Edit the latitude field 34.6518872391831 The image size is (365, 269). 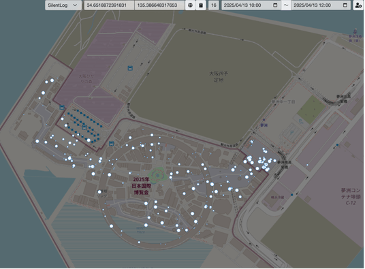(x=109, y=5)
